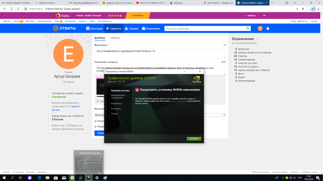Click ЗАКРЫТЬ button in NVIDIA installer
The height and width of the screenshot is (181, 323).
pyautogui.click(x=194, y=139)
